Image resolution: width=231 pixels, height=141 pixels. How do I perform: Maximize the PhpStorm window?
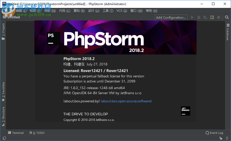[213, 4]
